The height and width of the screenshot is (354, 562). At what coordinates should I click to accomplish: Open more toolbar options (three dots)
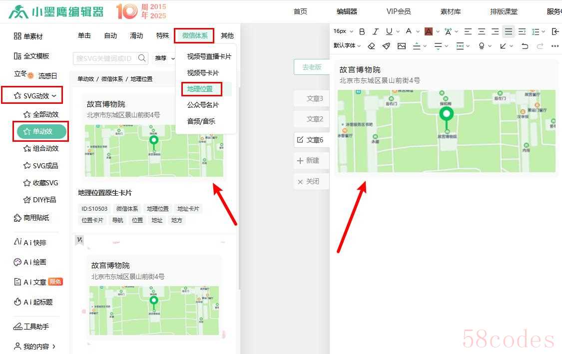[555, 46]
